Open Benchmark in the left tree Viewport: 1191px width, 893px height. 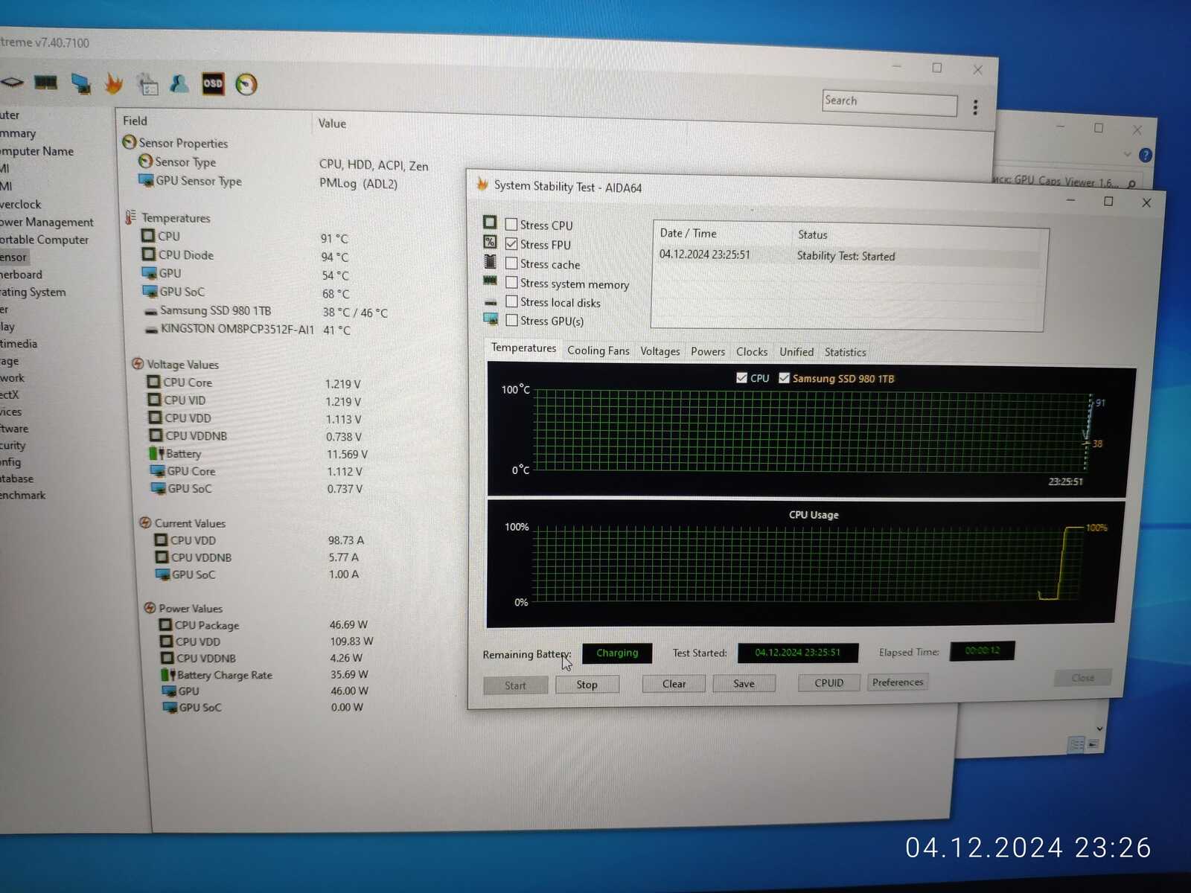pos(23,495)
